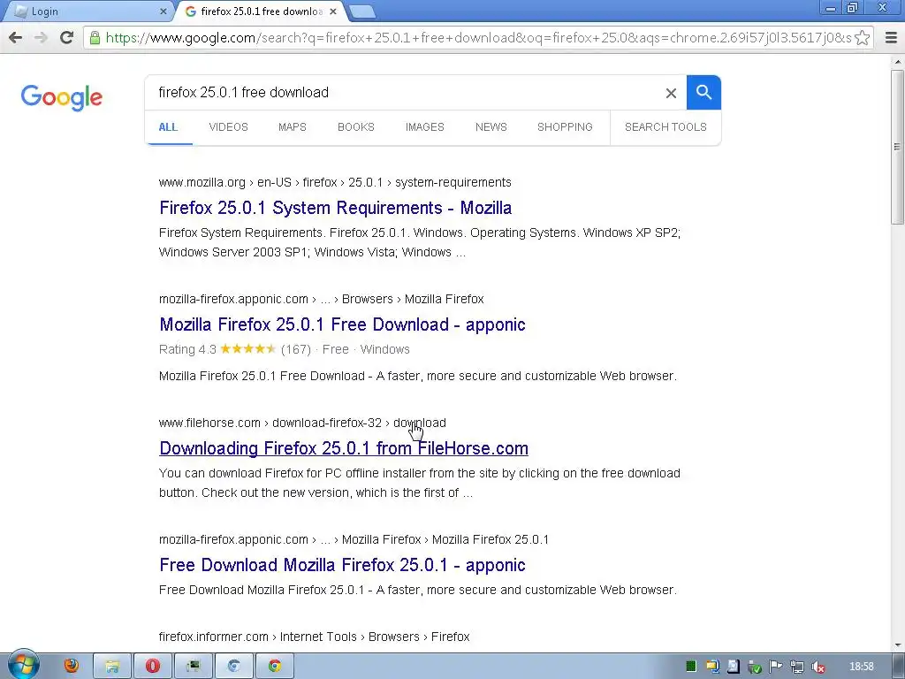Open the taskbar icon between Opera and Chromium
Image resolution: width=905 pixels, height=679 pixels.
click(194, 667)
